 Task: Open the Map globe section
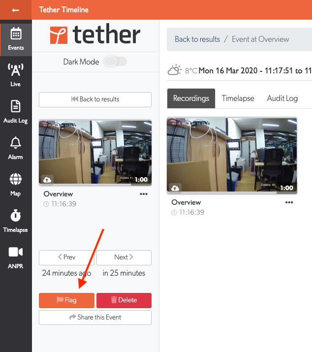[x=16, y=185]
